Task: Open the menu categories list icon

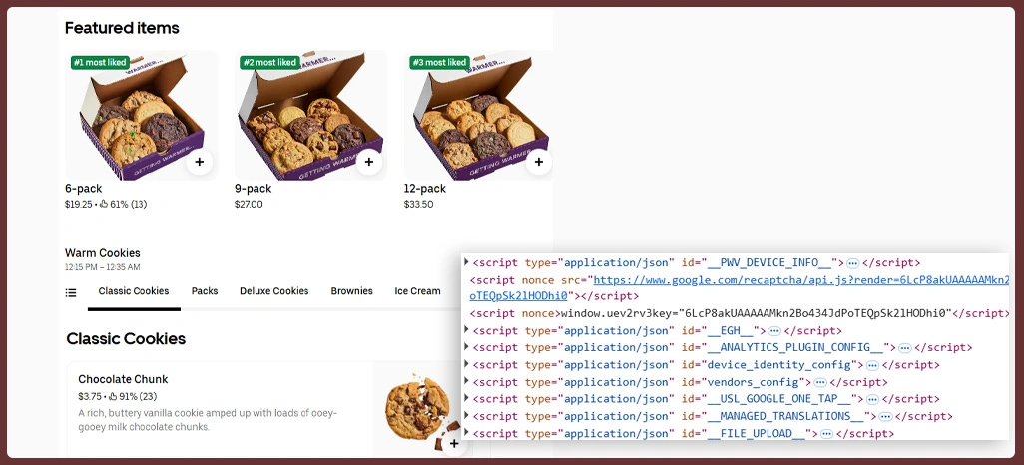Action: coord(71,292)
